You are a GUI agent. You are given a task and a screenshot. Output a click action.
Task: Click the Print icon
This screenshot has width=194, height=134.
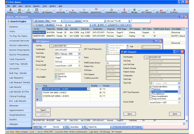[98, 25]
